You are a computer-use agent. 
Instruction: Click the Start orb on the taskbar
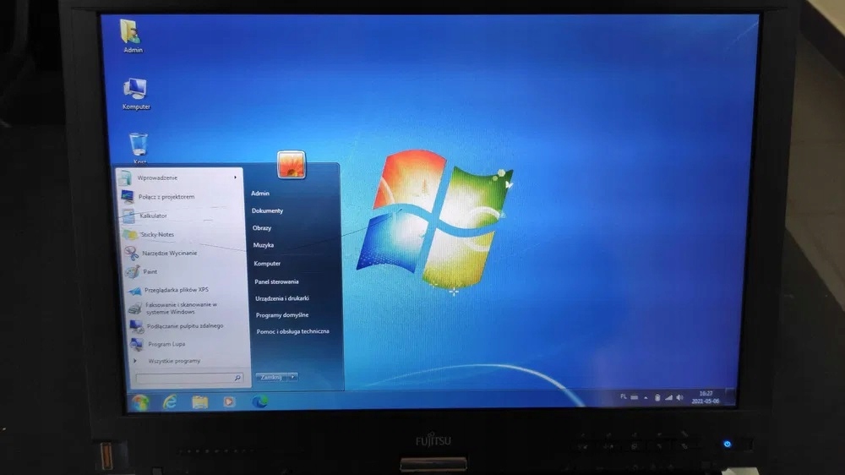pos(140,402)
